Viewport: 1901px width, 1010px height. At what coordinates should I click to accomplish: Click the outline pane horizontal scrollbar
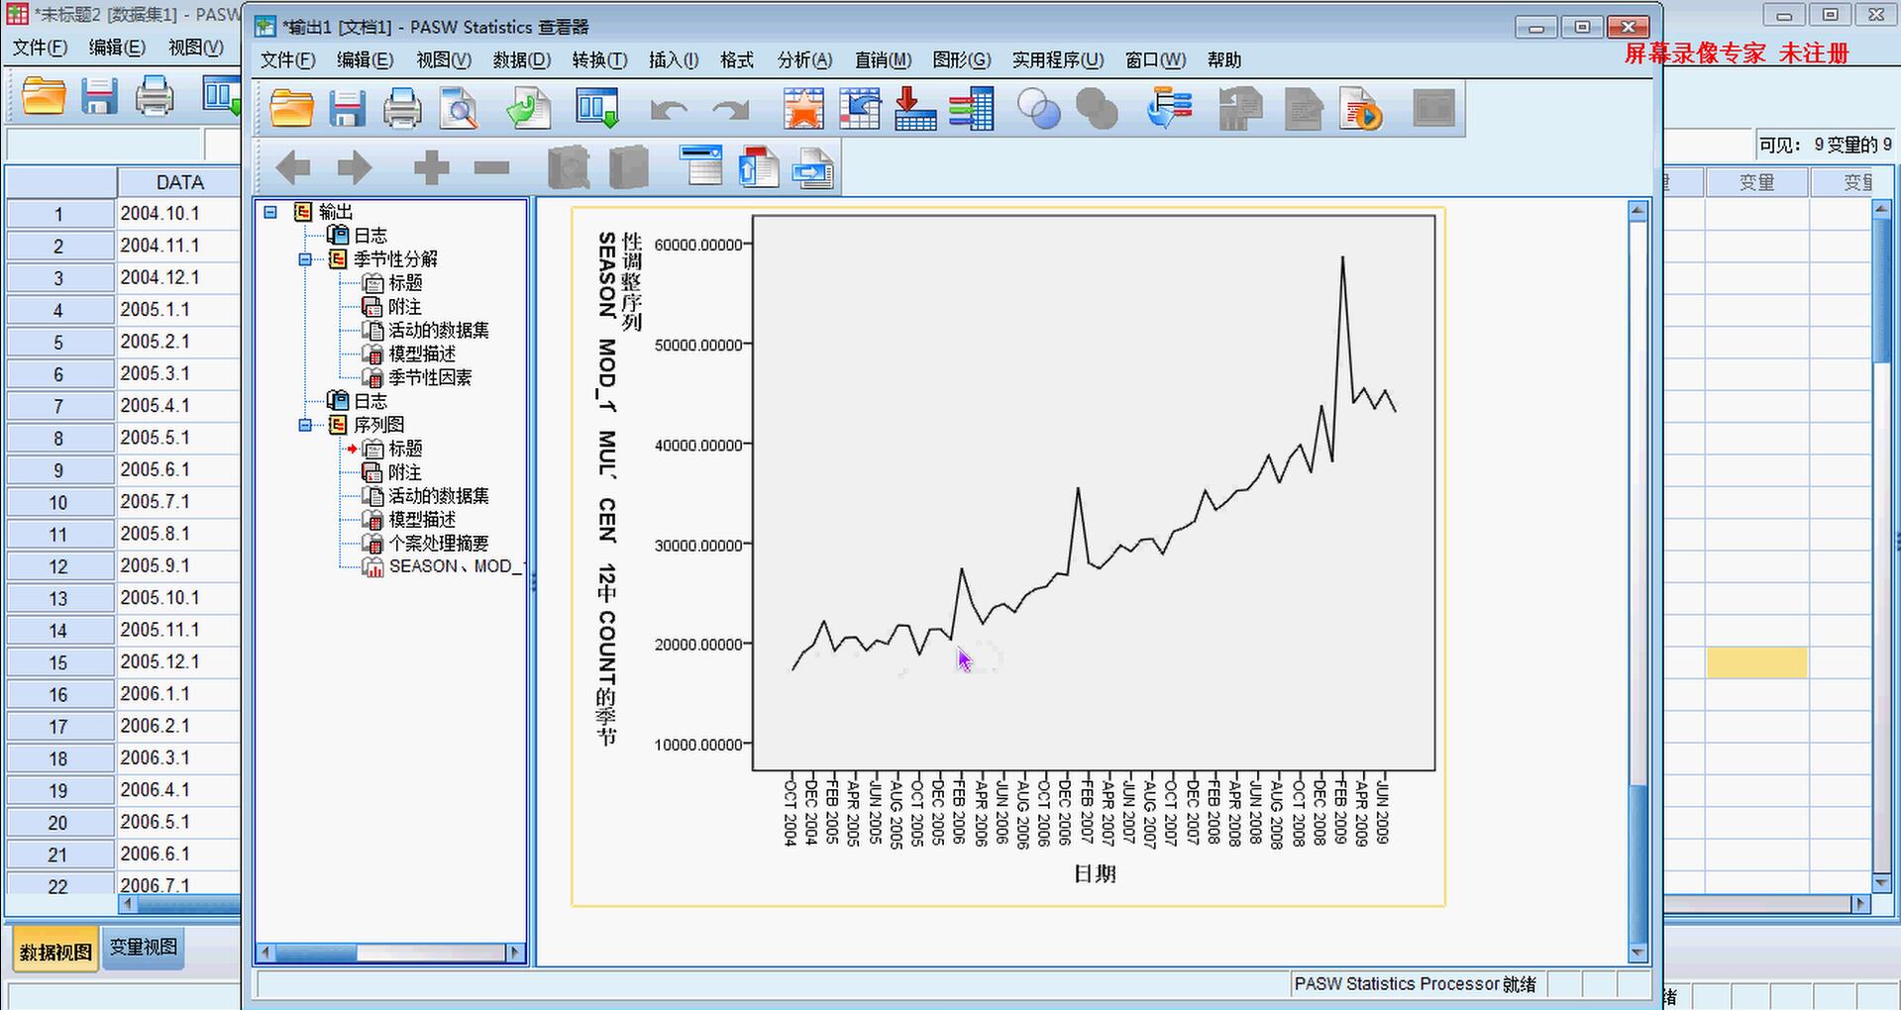point(390,953)
